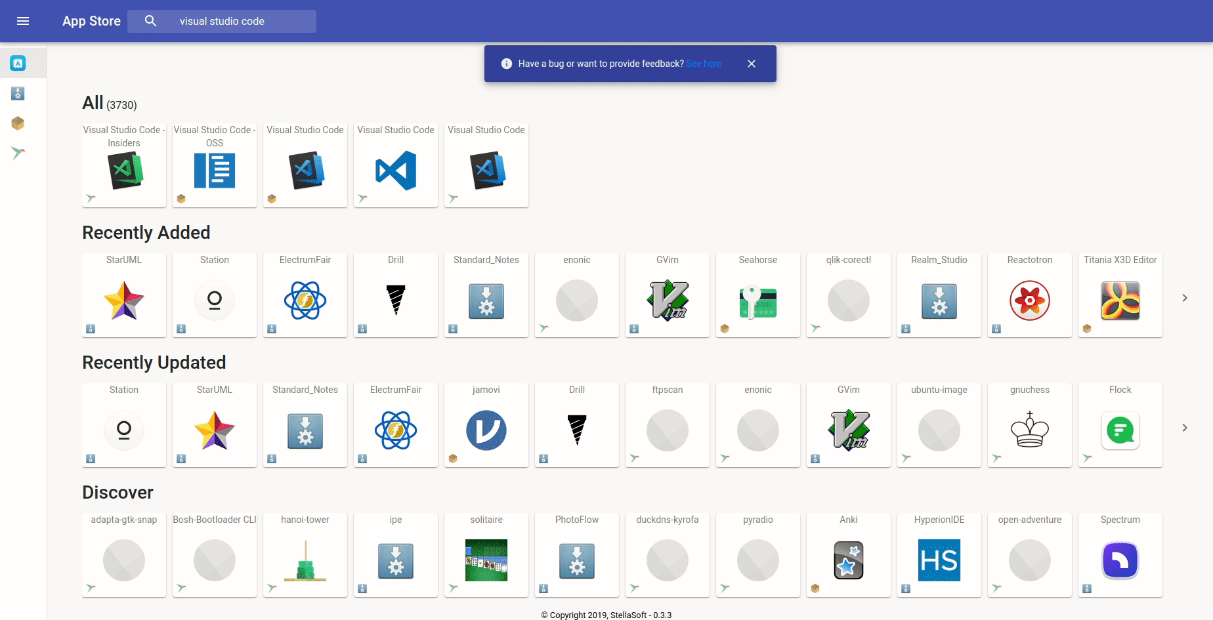Open the Bosh-Bootloader CLI card
The image size is (1213, 620).
pos(215,555)
